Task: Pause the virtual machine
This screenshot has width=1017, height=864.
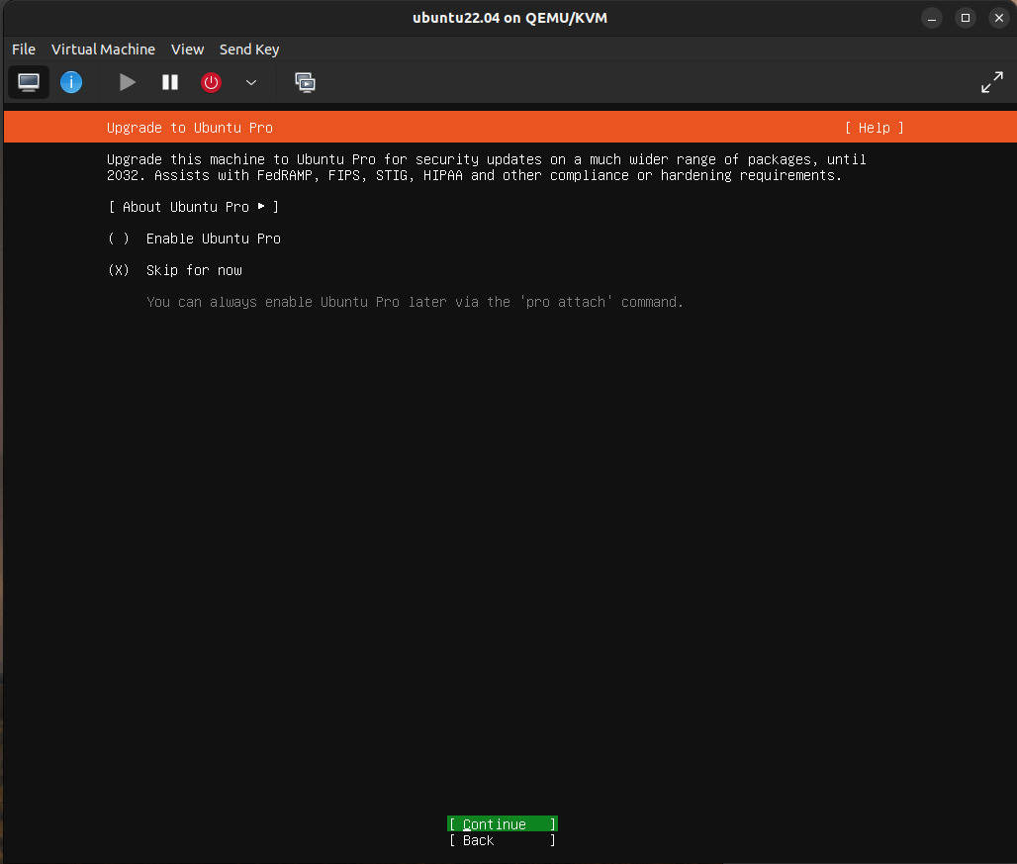Action: click(x=170, y=82)
